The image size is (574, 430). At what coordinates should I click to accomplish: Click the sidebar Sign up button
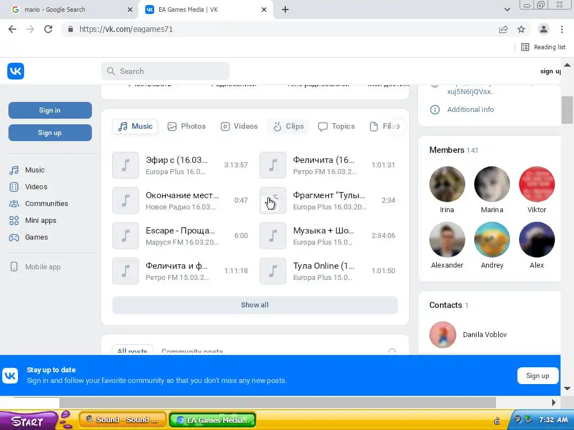[x=50, y=133]
